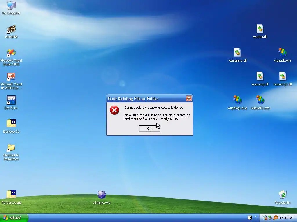
Task: Click the Messenger tray icon with red X
Action: coord(265,218)
